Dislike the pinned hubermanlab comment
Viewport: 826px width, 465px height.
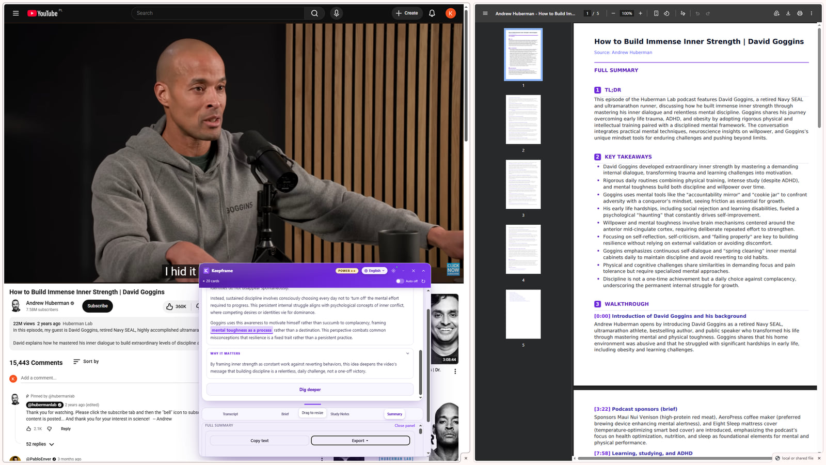50,429
